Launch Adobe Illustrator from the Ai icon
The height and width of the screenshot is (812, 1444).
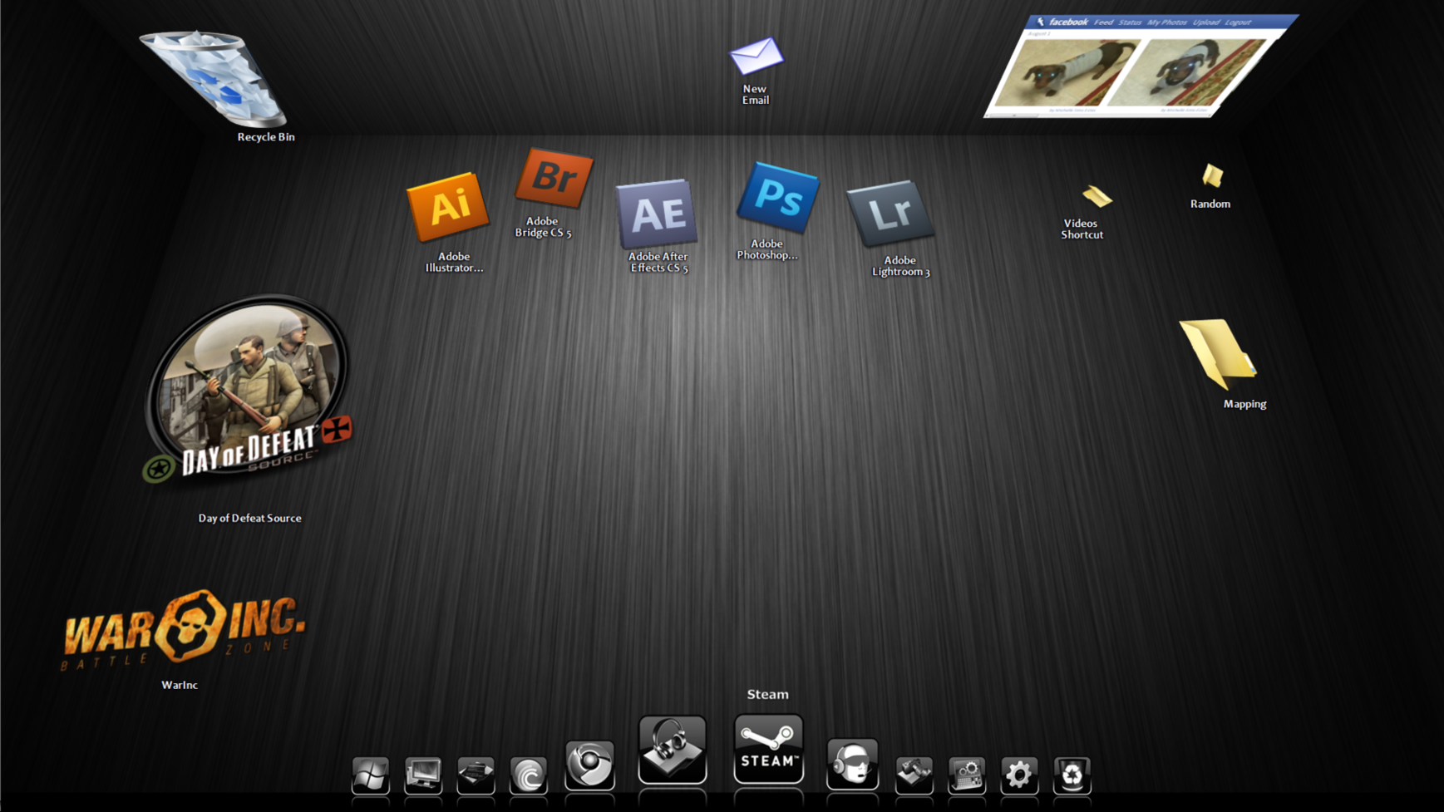coord(448,207)
